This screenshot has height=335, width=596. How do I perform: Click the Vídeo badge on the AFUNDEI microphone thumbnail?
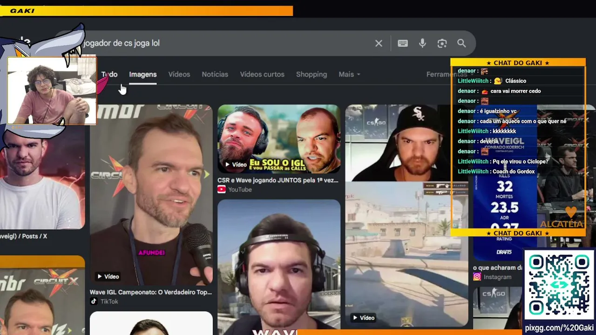click(108, 276)
